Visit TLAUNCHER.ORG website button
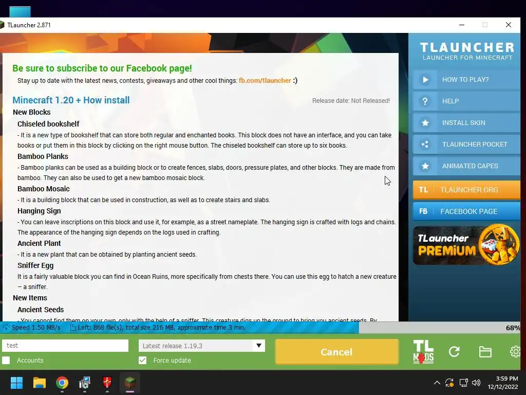This screenshot has width=526, height=395. coord(466,190)
